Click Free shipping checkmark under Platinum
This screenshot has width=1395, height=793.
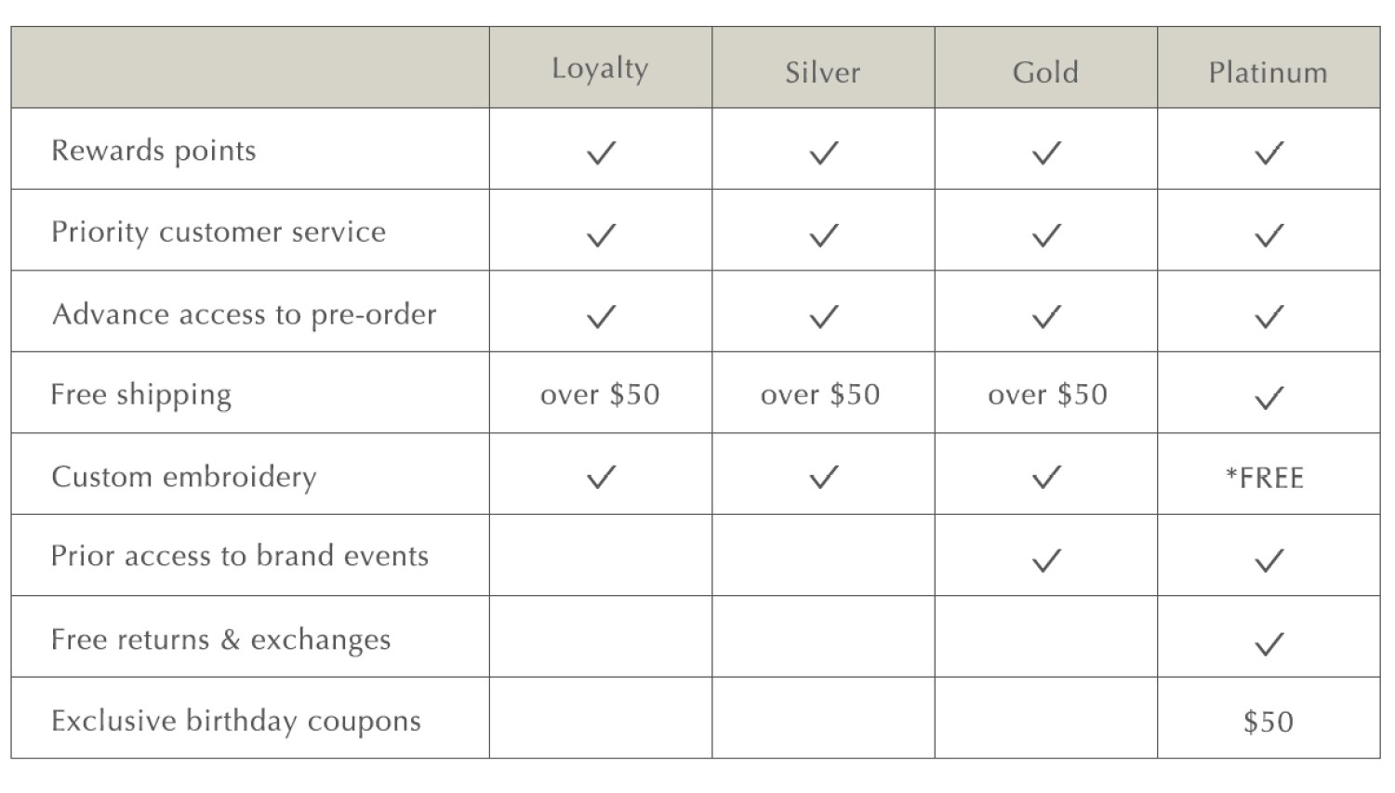pos(1269,397)
